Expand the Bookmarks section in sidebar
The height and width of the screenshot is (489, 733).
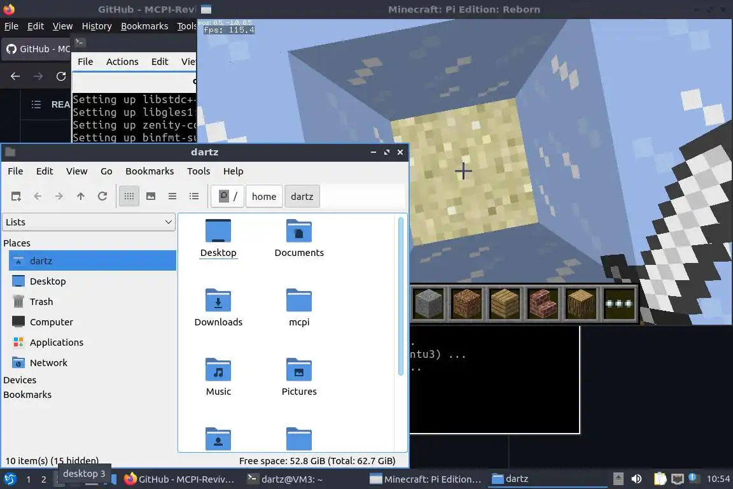(27, 395)
